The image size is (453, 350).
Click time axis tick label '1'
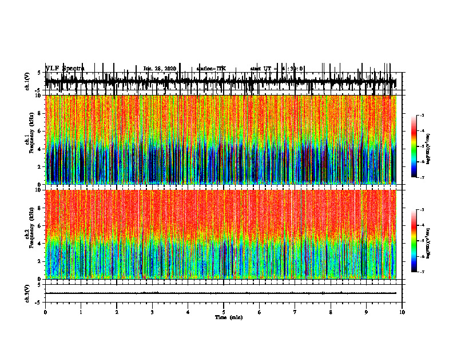(81, 312)
